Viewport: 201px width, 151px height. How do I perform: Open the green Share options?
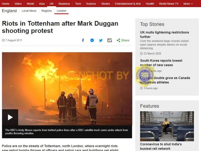(123, 40)
